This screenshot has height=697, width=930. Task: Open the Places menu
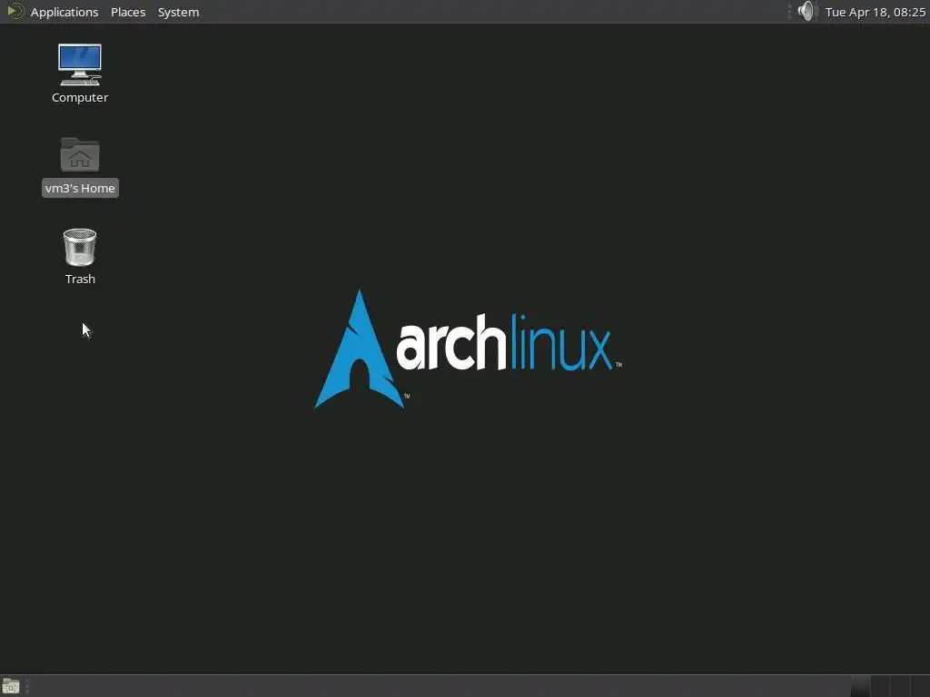[x=127, y=12]
